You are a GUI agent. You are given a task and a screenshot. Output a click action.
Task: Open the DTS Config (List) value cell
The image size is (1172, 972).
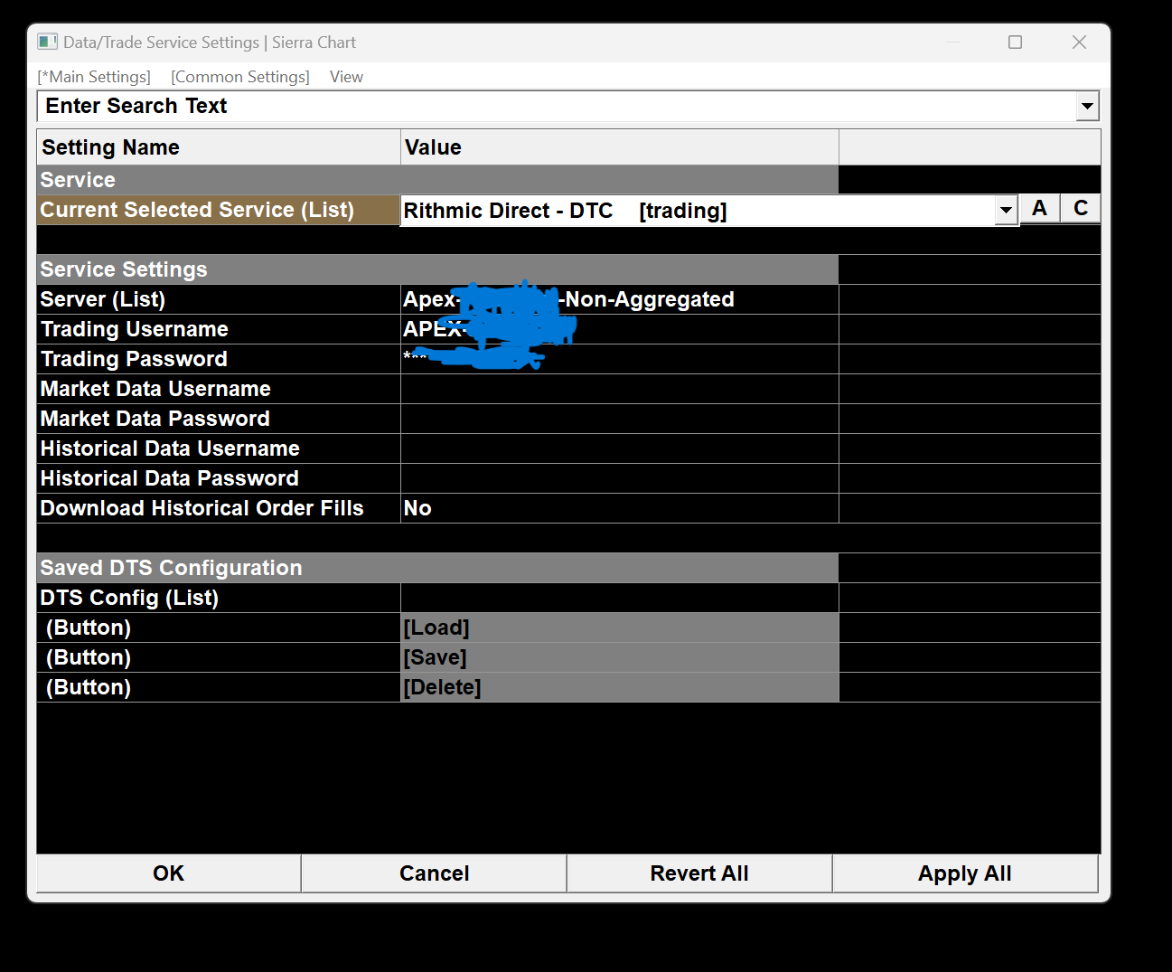[620, 598]
